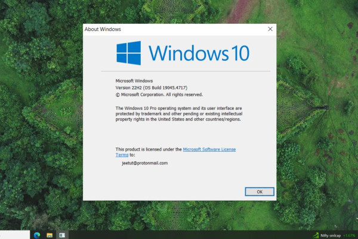This screenshot has width=358, height=239.
Task: Click the taskbar search box
Action: (x=15, y=235)
